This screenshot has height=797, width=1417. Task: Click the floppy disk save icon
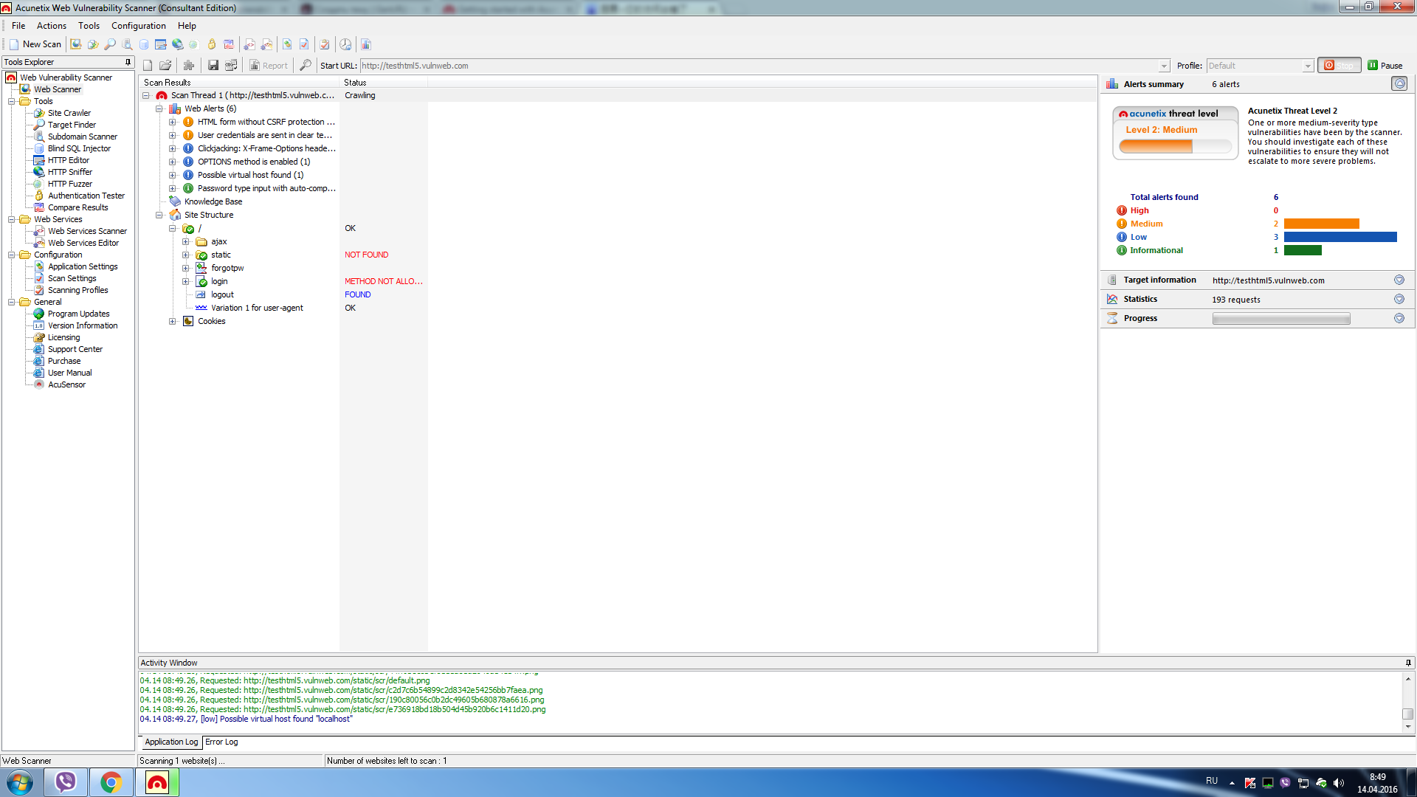(213, 66)
